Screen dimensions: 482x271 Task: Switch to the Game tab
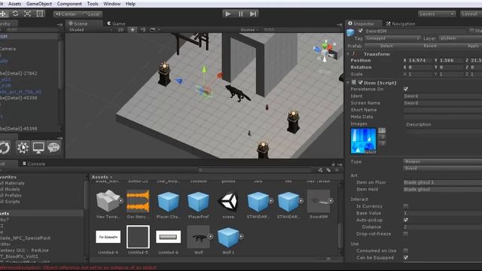[116, 23]
